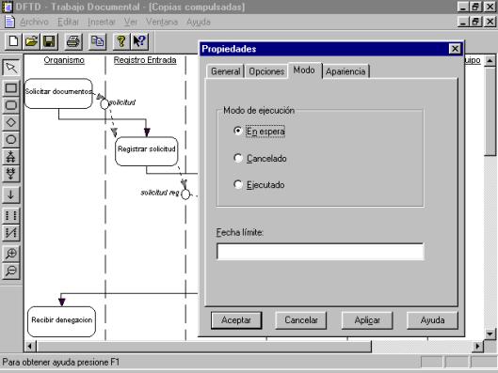Click the Fecha límite input field
Screen dimensions: 498x373
(x=320, y=252)
